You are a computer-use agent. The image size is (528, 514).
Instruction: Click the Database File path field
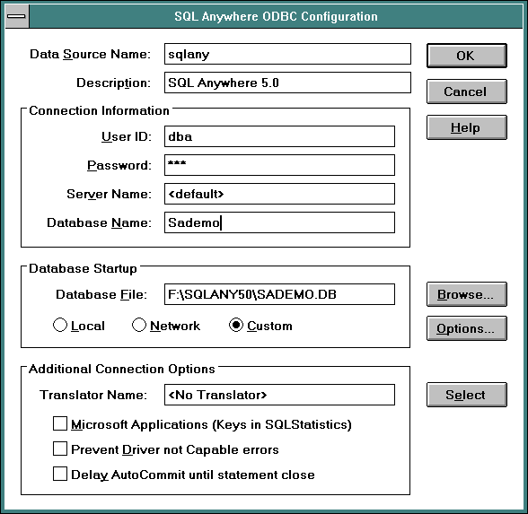point(279,294)
